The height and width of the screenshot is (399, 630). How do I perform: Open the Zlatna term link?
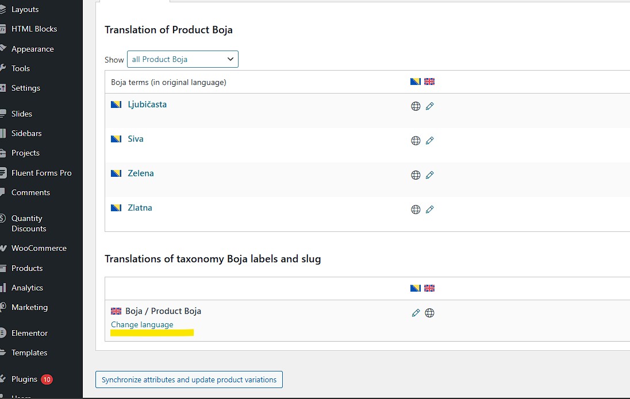click(x=140, y=208)
